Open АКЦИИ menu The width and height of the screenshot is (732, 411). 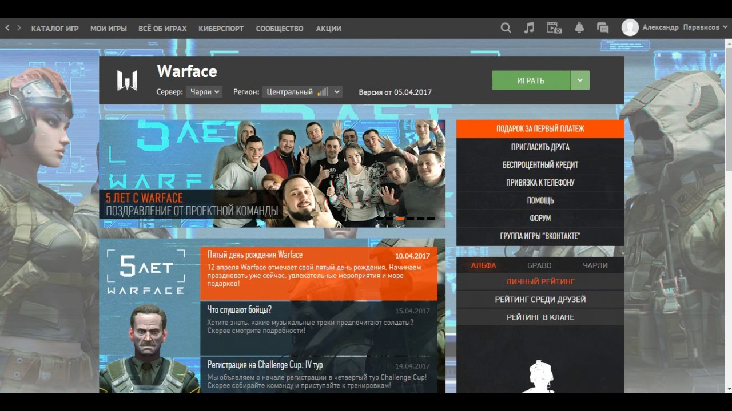(x=329, y=28)
